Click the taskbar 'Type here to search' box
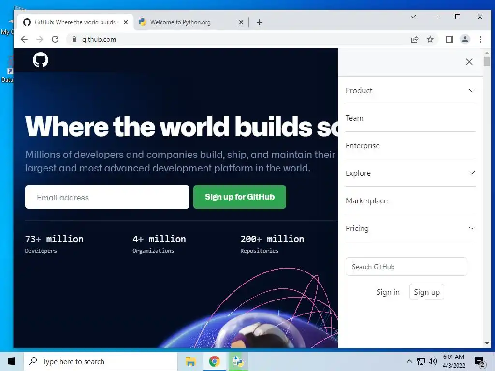This screenshot has width=495, height=371. click(x=101, y=361)
